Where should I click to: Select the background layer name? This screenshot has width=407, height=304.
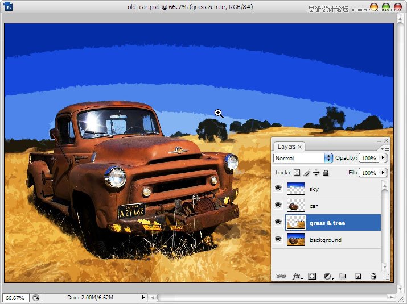coord(326,240)
